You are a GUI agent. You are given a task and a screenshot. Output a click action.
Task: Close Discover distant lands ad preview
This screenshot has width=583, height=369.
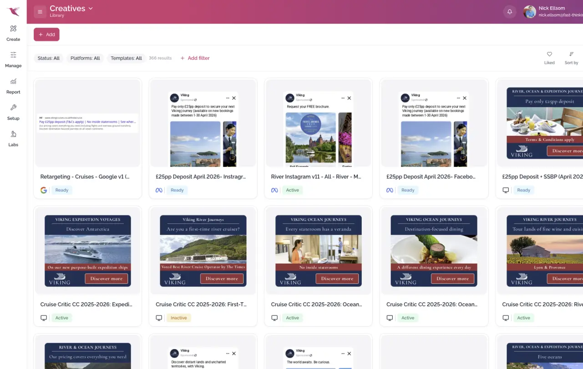[234, 353]
